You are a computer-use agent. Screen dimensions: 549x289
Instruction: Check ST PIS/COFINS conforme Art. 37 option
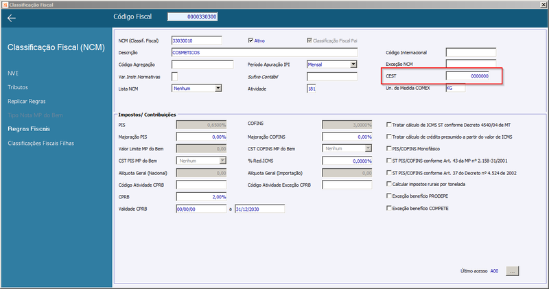[388, 173]
